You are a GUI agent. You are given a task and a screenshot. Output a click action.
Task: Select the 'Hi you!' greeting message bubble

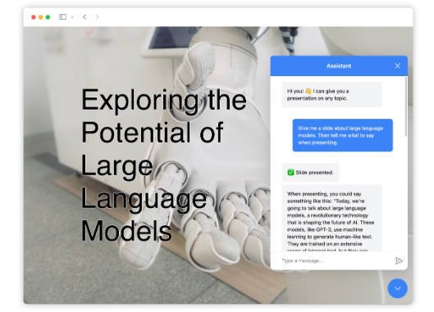point(332,94)
